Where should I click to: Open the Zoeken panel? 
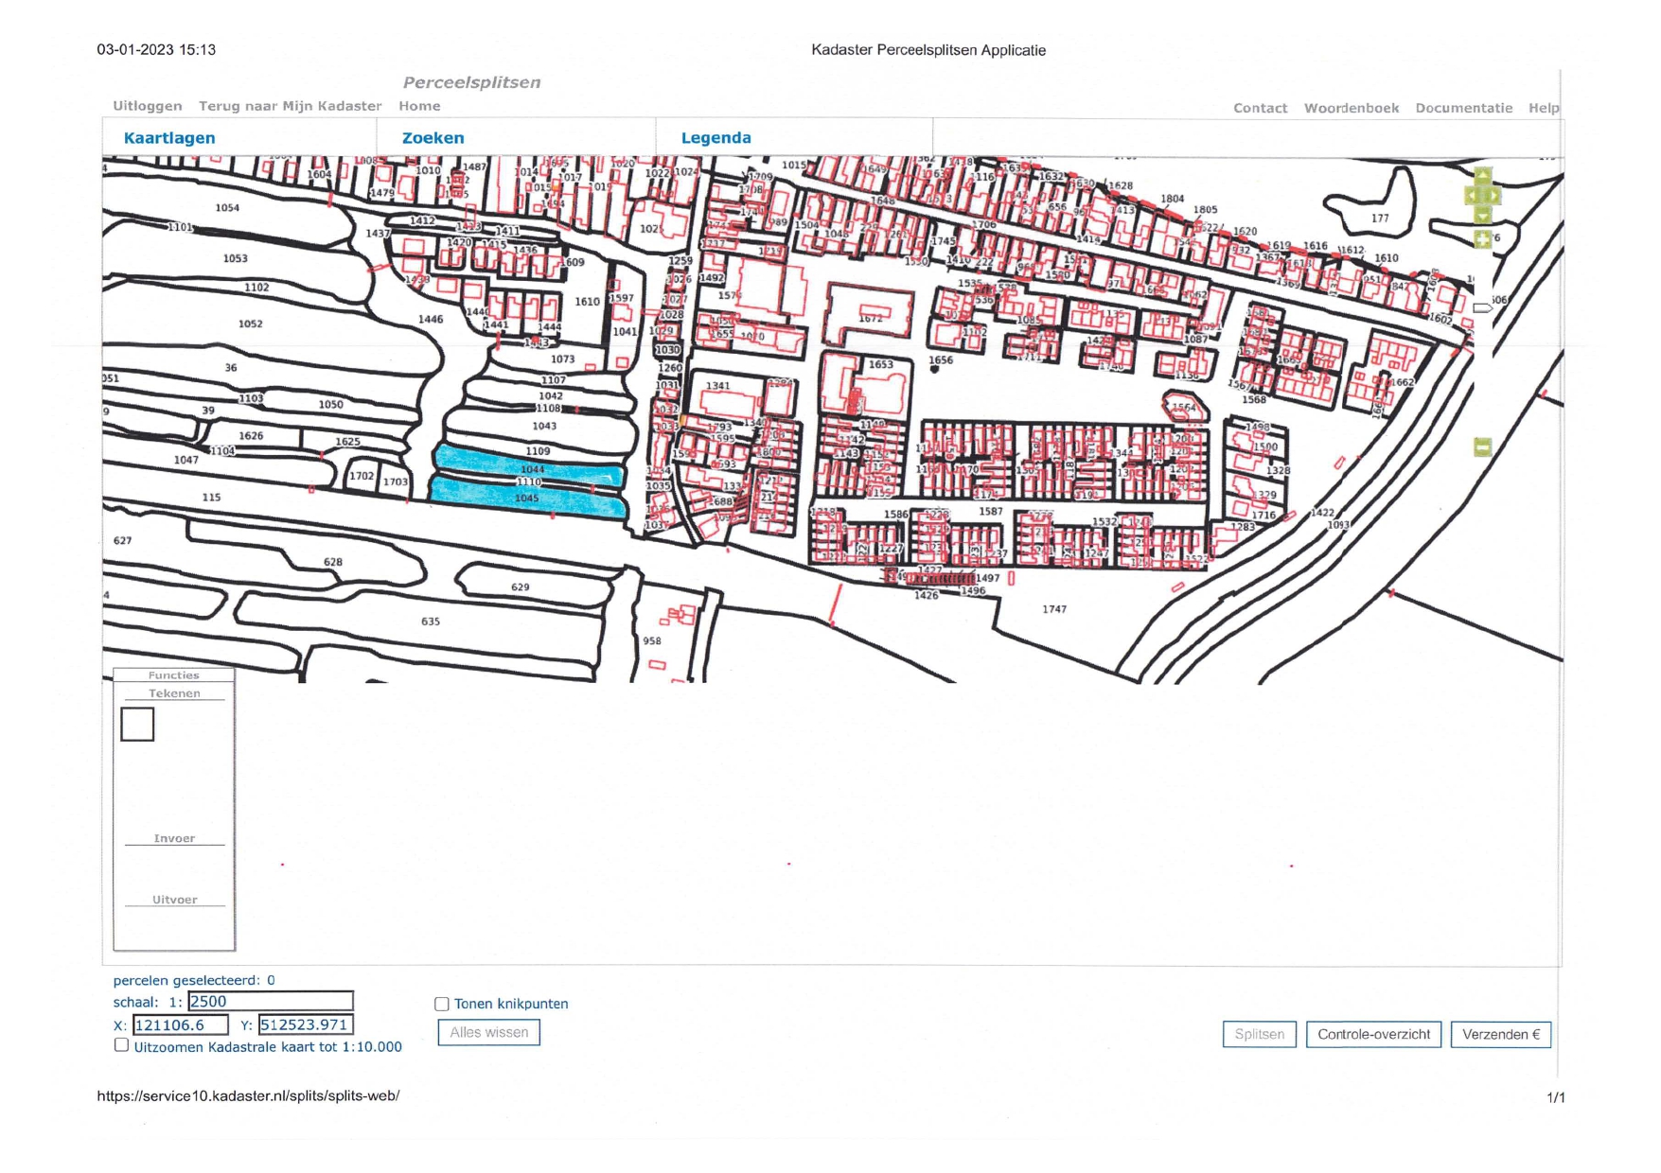(433, 138)
